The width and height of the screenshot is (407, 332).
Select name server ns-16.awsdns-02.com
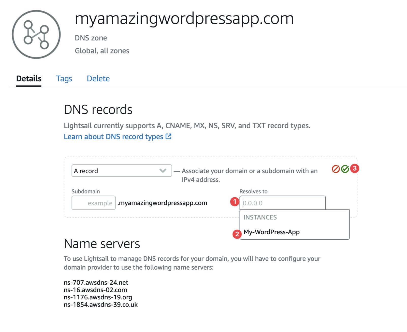pos(95,290)
